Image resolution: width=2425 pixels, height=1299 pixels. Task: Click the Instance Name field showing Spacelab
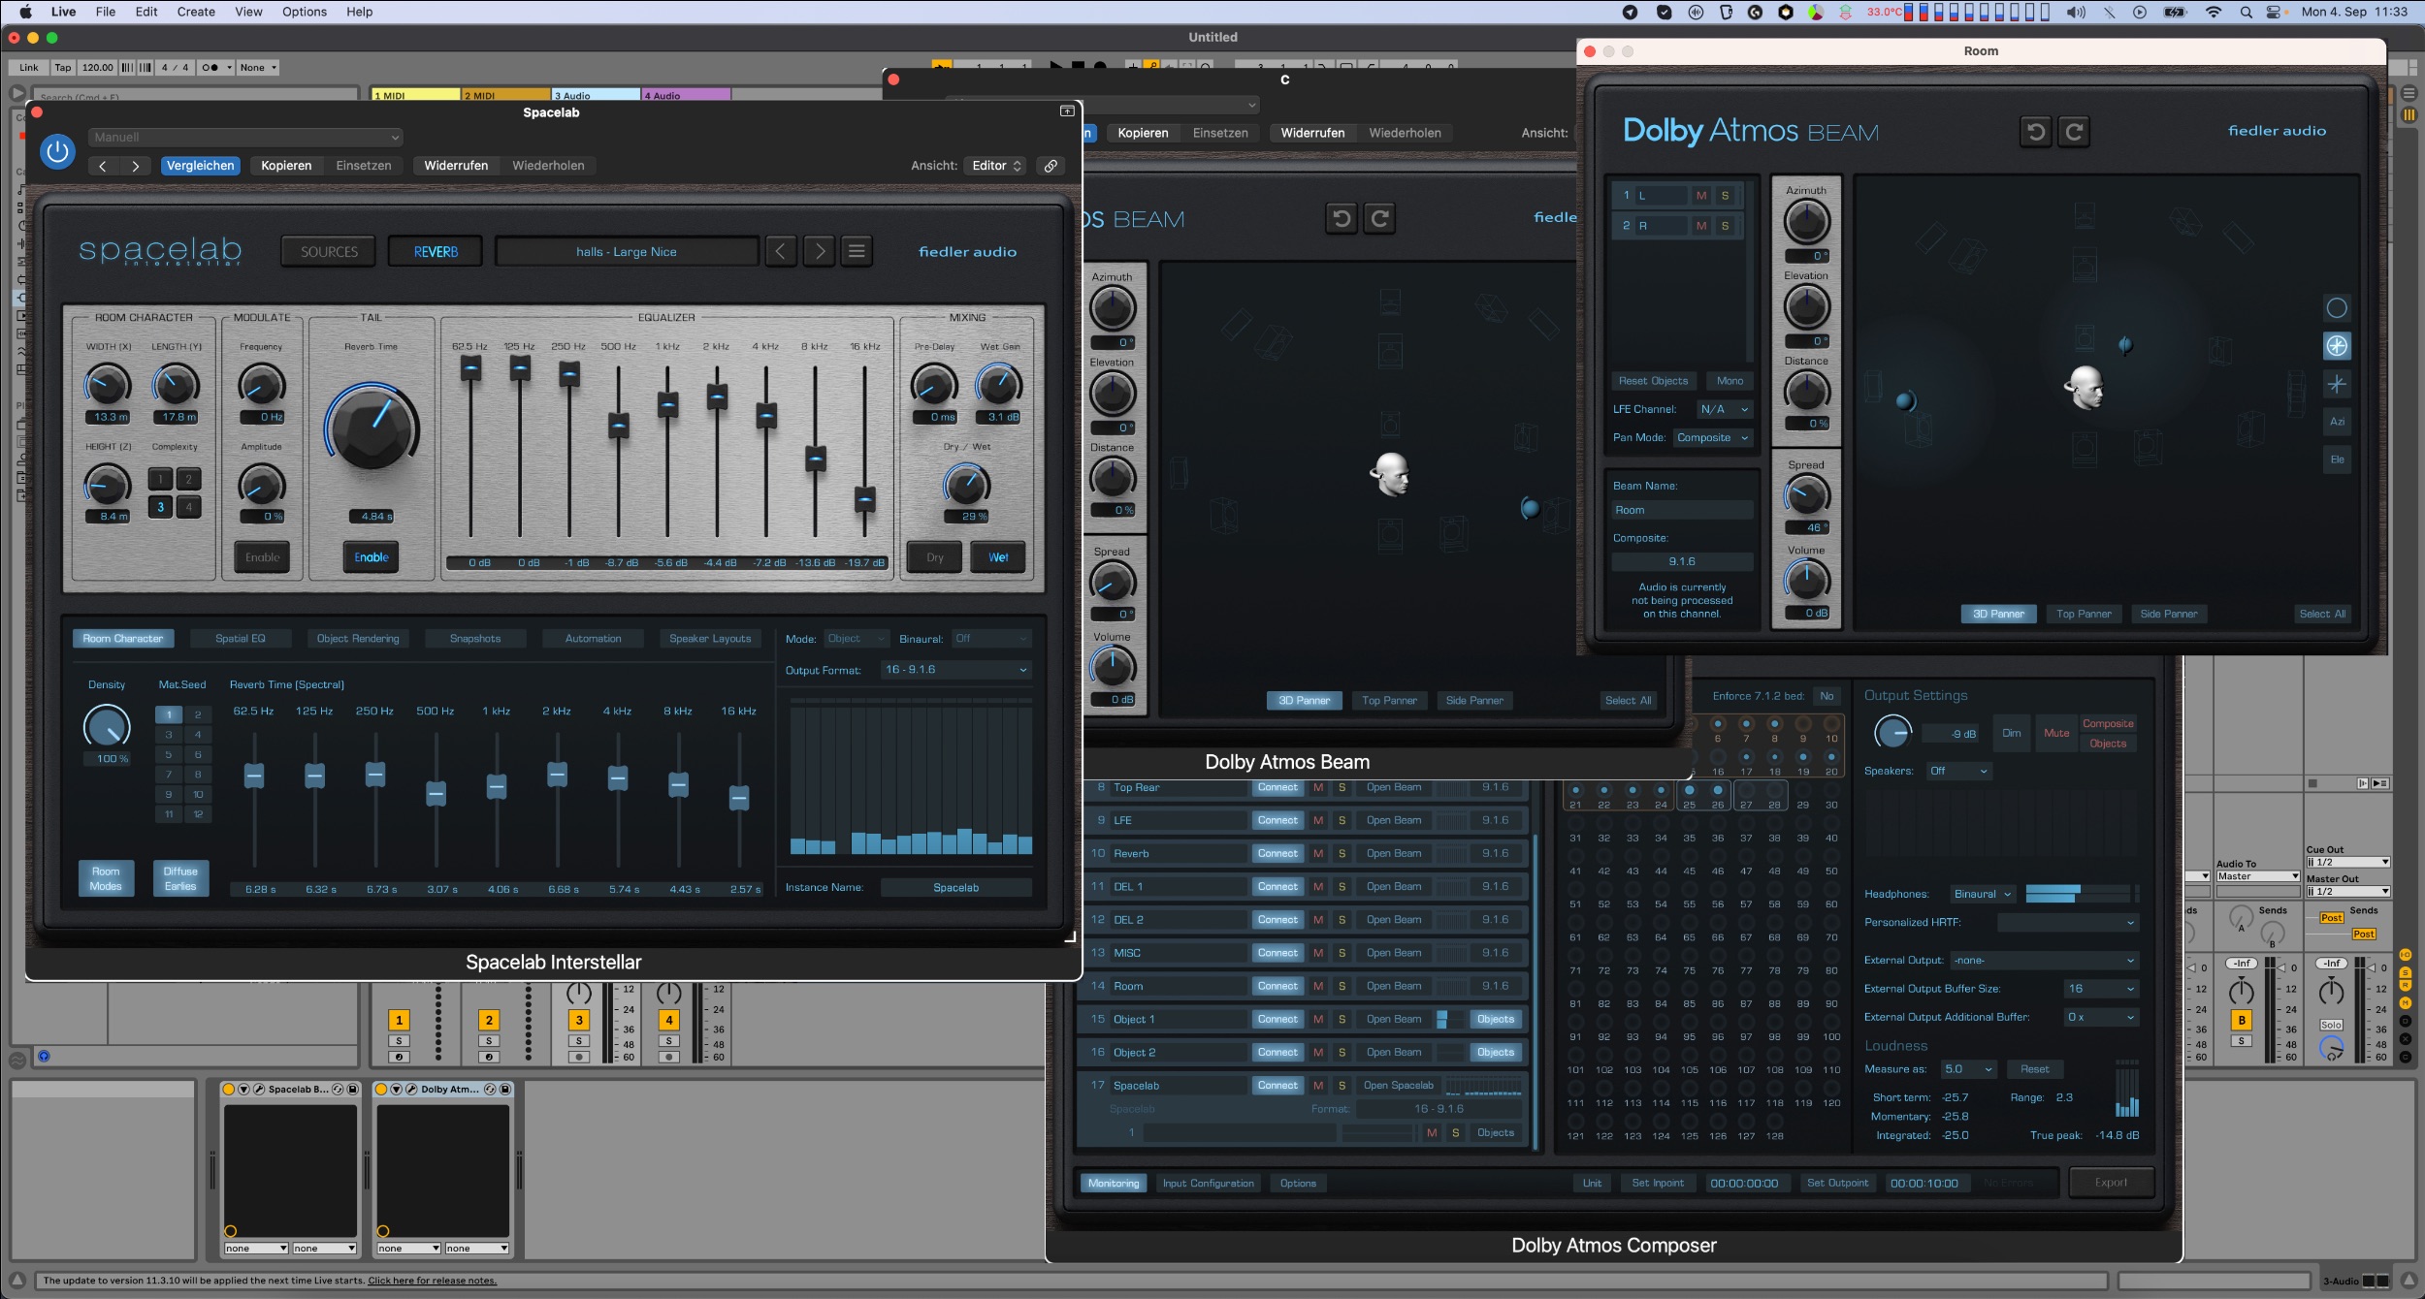click(955, 888)
